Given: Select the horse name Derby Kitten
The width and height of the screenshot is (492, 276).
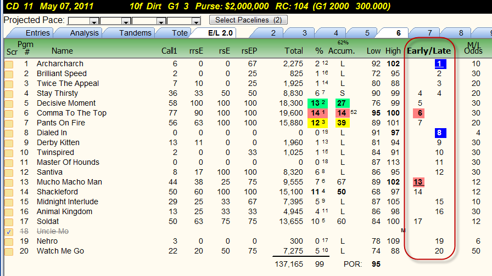Looking at the screenshot, I should coord(58,143).
